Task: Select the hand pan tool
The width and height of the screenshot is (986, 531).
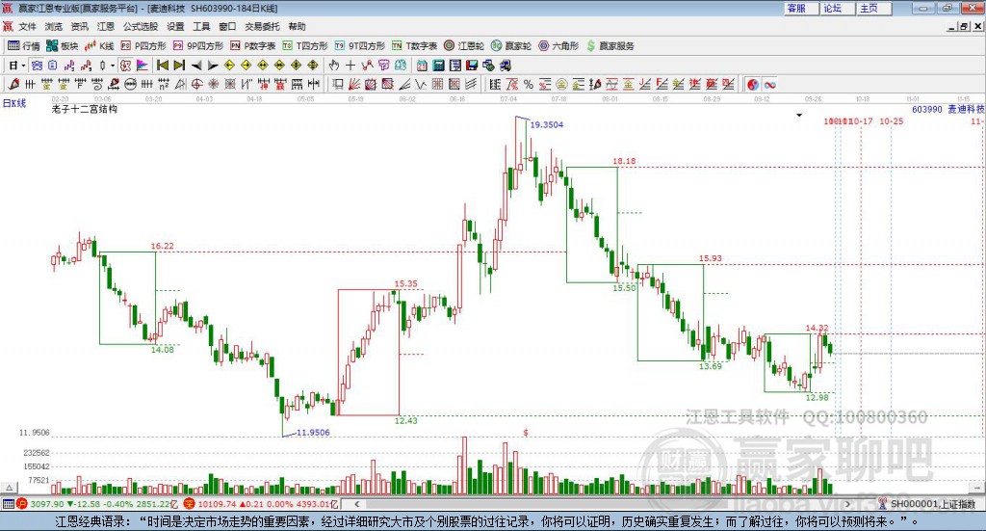Action: tap(333, 66)
